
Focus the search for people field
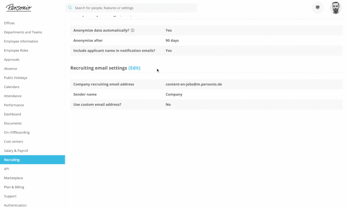tap(131, 8)
